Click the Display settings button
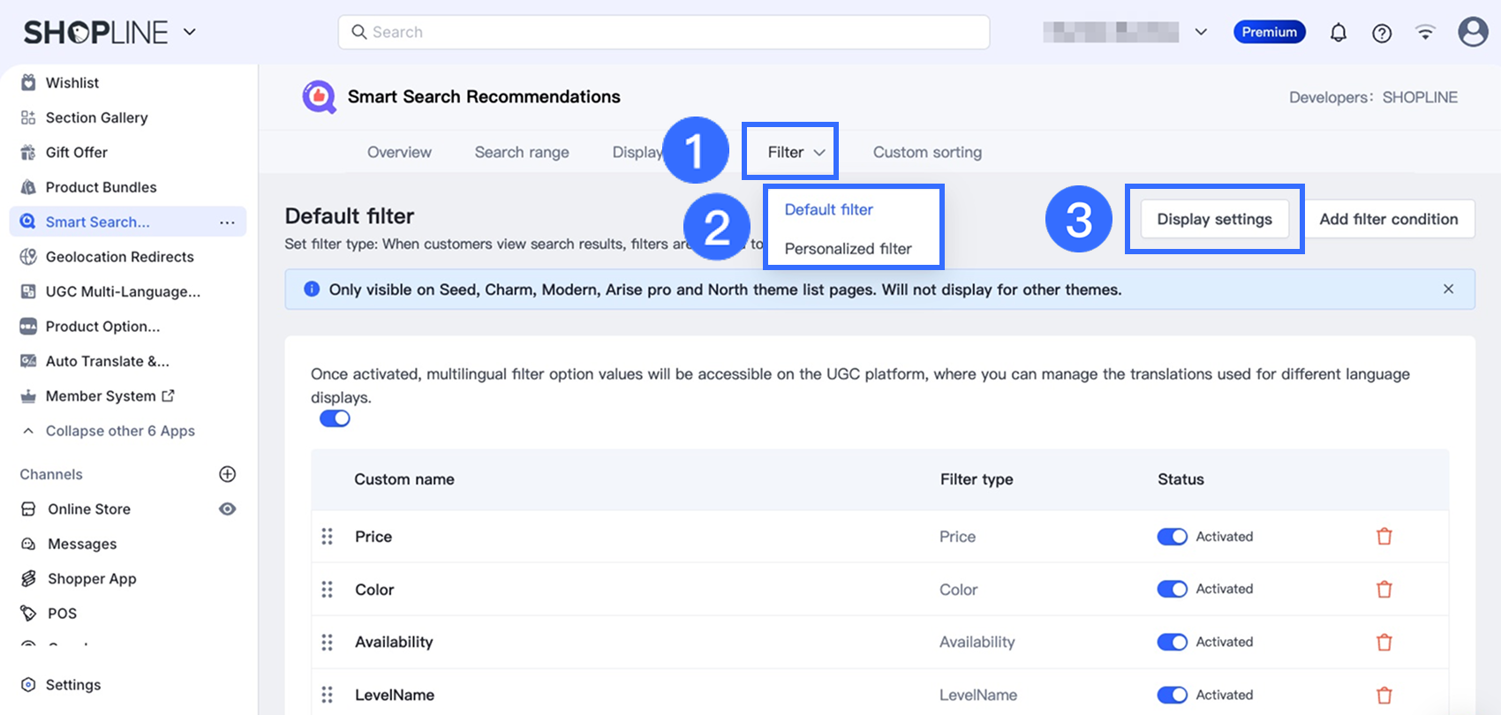 click(x=1214, y=219)
